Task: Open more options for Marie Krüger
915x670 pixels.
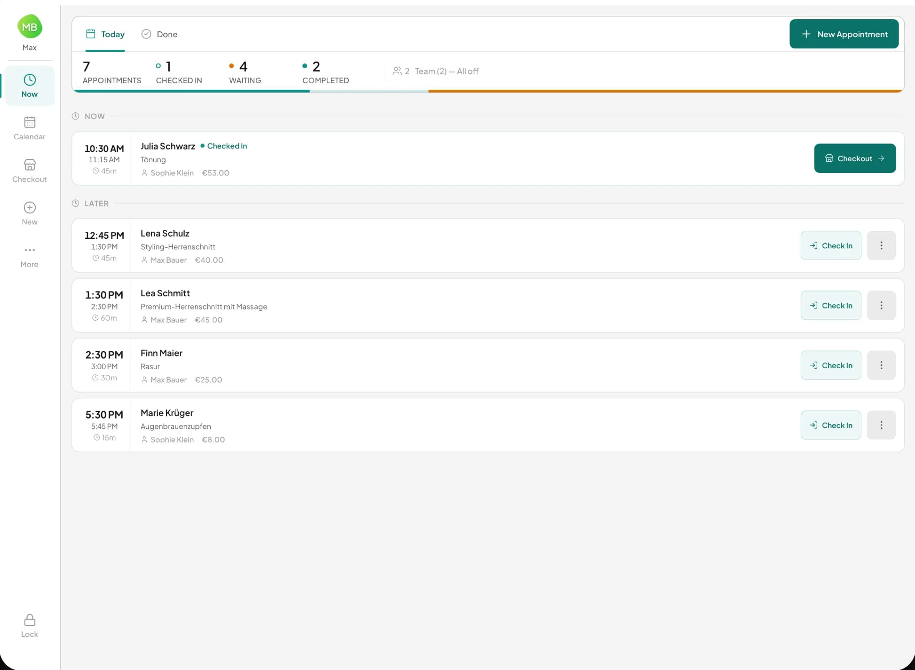Action: pos(881,425)
